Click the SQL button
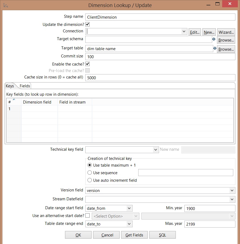 [x=162, y=235]
